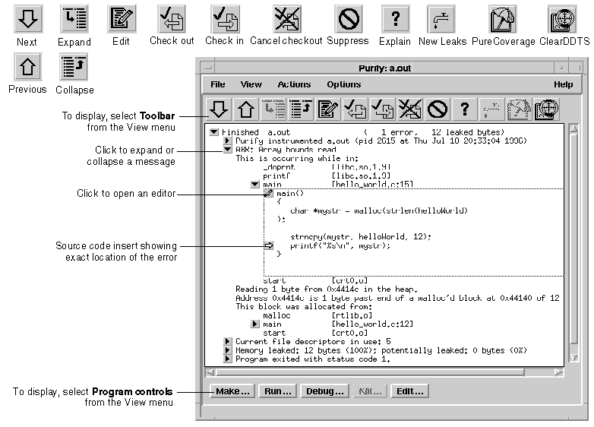Open editor via pencil icon beside main()
This screenshot has width=594, height=427.
[x=269, y=193]
